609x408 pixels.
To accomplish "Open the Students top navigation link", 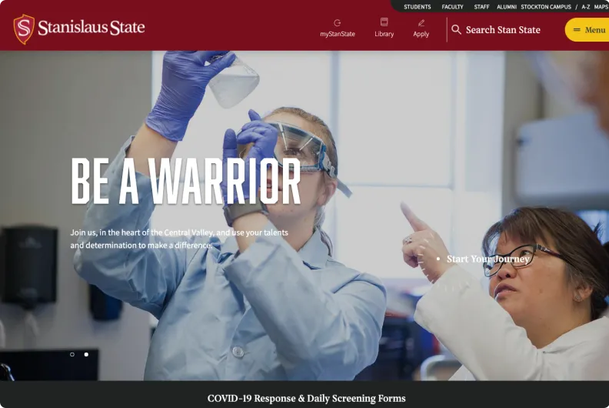I will (x=417, y=7).
